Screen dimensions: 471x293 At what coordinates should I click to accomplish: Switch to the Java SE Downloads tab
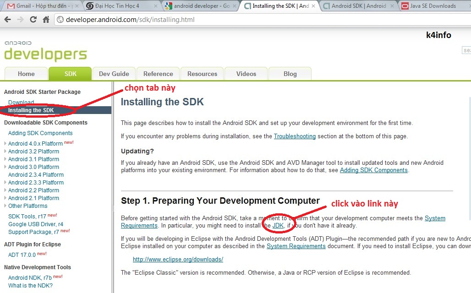tap(434, 6)
